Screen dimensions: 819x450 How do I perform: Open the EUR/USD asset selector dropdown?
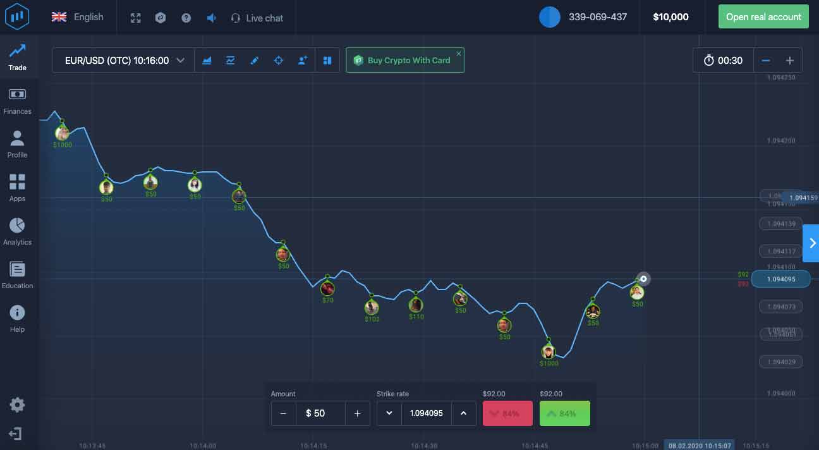[123, 60]
